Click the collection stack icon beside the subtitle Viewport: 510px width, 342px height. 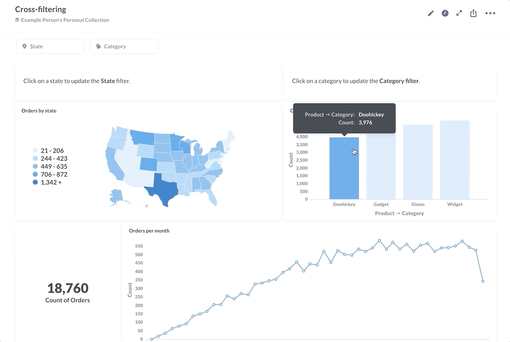pyautogui.click(x=17, y=20)
